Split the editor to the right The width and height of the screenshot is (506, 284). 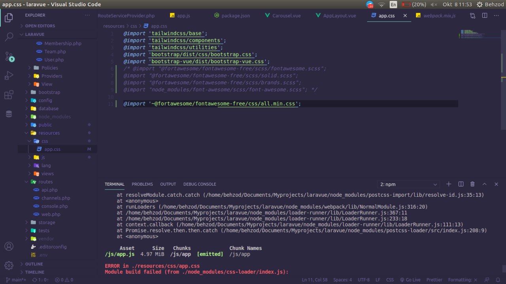click(x=485, y=16)
